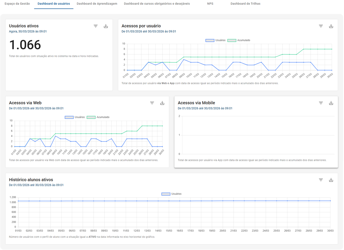Image resolution: width=344 pixels, height=250 pixels.
Task: Open the filter on Histórico alunos ativos
Action: (x=321, y=180)
